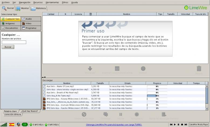The image size is (210, 127).
Task: Sort results by the Tasa de bits column
Action: [201, 14]
